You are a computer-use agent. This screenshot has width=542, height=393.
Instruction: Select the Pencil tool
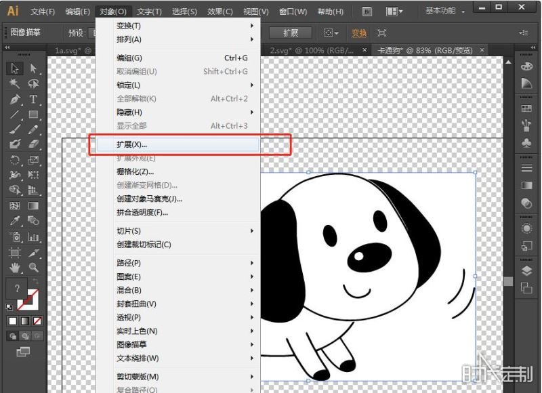pyautogui.click(x=33, y=129)
